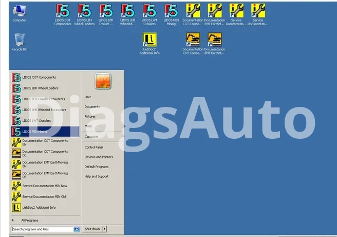The height and width of the screenshot is (237, 337).
Task: Select LIDOS MIN Mining desktop shortcut
Action: [171, 14]
